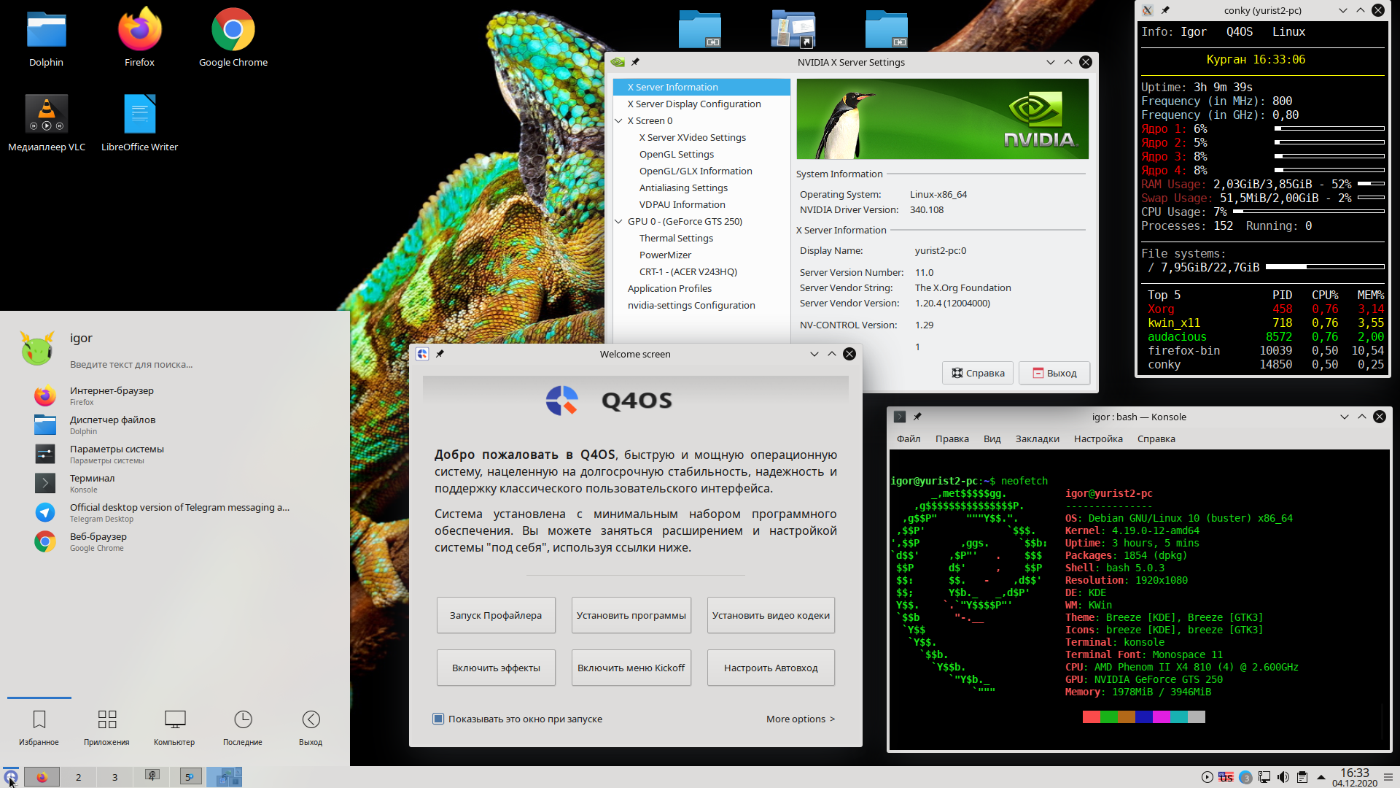Open Firefox entry in start menu favorites
Screen dimensions: 1400x788
coord(175,395)
